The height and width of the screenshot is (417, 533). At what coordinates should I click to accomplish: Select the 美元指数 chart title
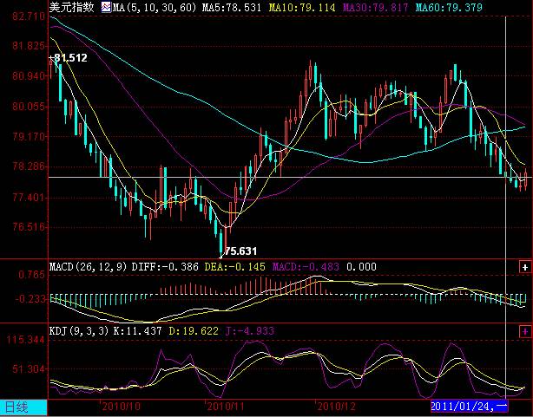[x=72, y=7]
